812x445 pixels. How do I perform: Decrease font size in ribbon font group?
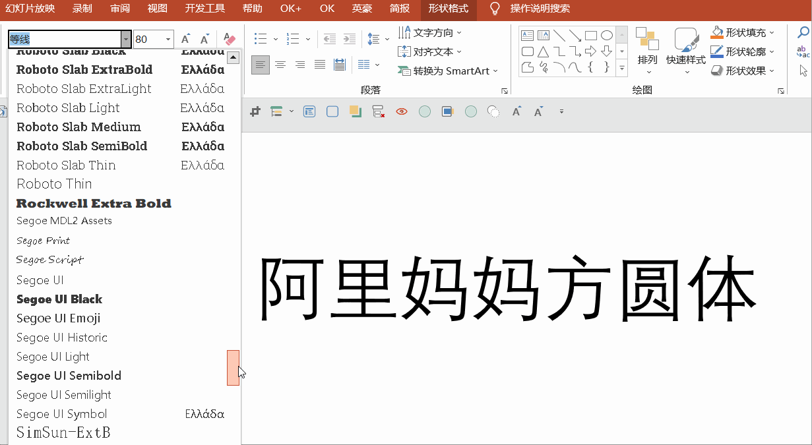click(x=205, y=39)
